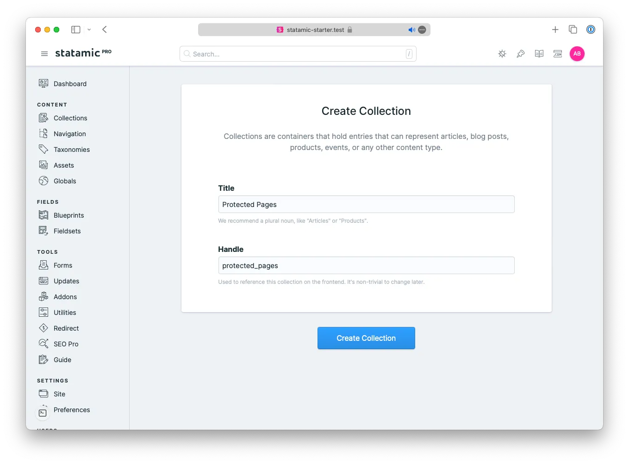Click the Guide sidebar icon

pos(44,359)
